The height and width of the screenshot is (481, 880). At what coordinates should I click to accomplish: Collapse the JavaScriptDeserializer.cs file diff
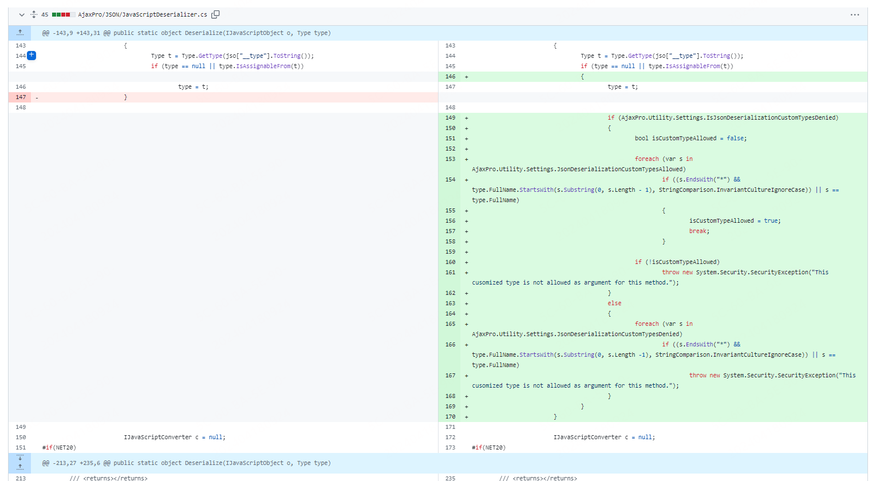pos(22,15)
